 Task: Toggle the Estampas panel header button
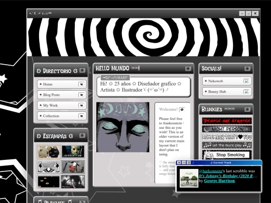click(x=82, y=135)
